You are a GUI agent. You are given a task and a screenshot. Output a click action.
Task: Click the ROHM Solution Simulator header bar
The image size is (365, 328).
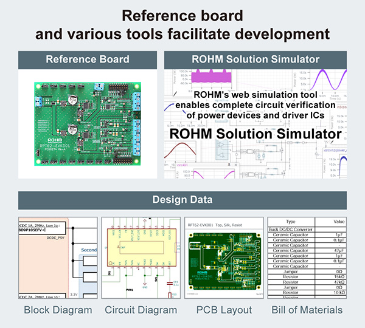[x=255, y=60]
